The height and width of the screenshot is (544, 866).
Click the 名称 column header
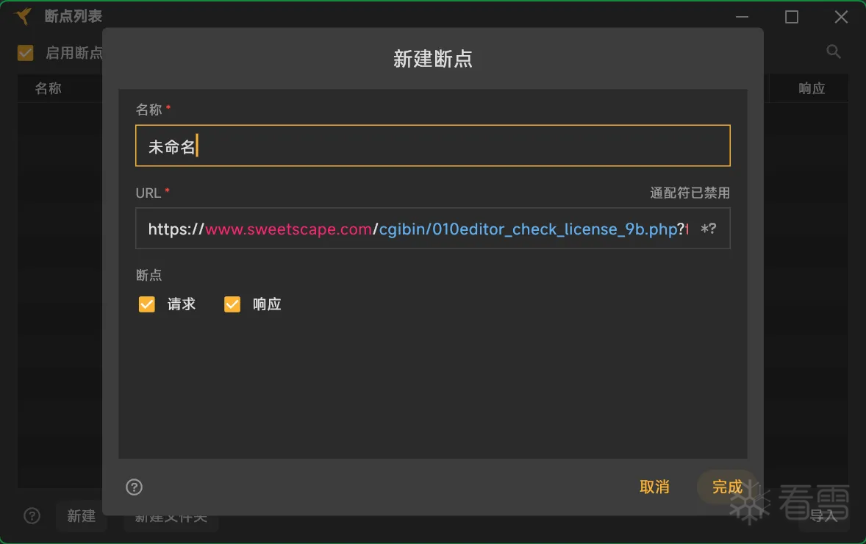click(47, 88)
